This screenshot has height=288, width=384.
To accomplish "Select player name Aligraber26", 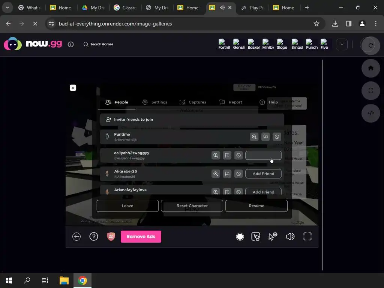I will click(125, 171).
